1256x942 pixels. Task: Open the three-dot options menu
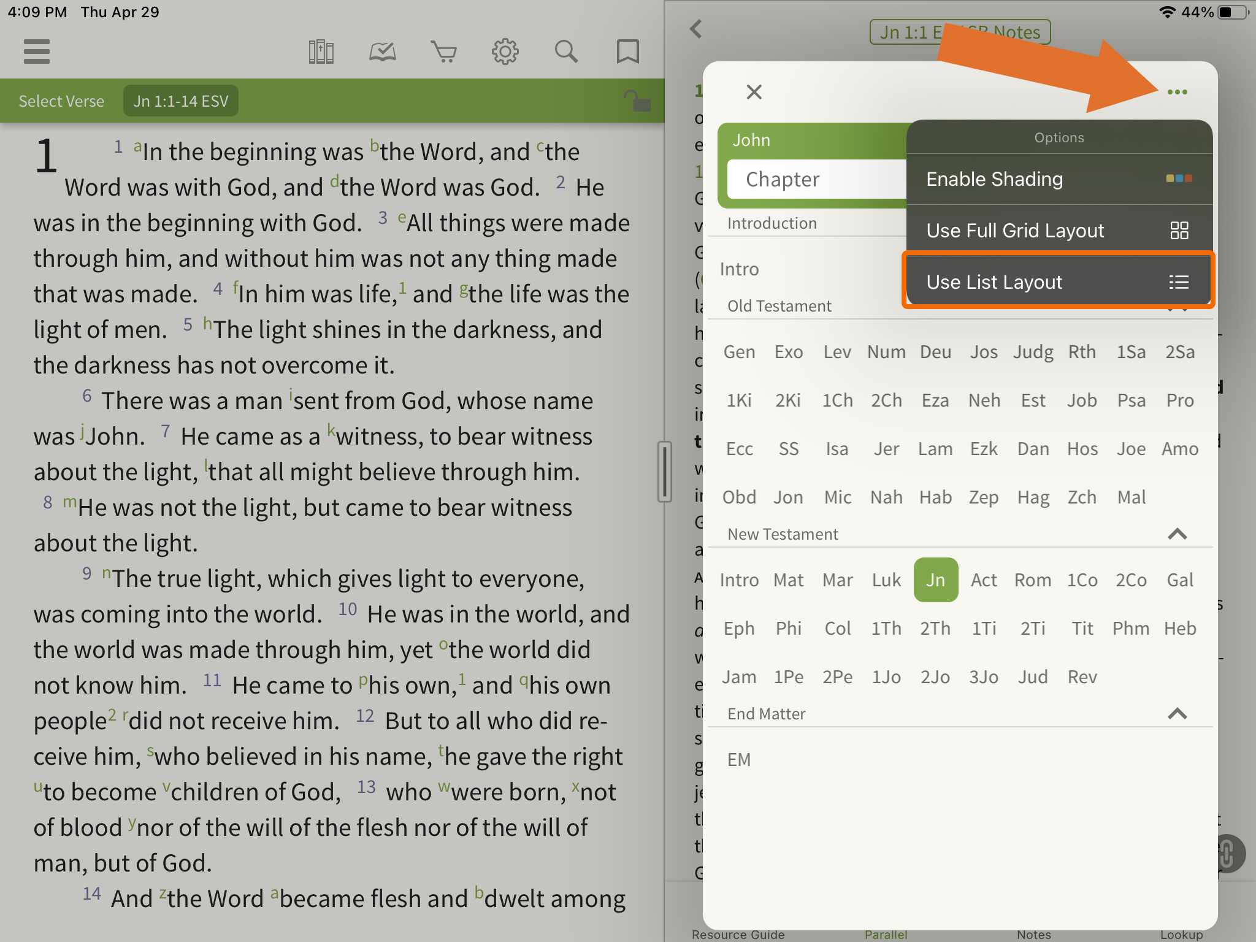(x=1177, y=92)
